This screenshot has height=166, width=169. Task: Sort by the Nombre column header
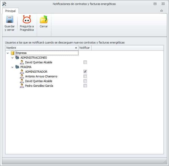pyautogui.click(x=42, y=48)
